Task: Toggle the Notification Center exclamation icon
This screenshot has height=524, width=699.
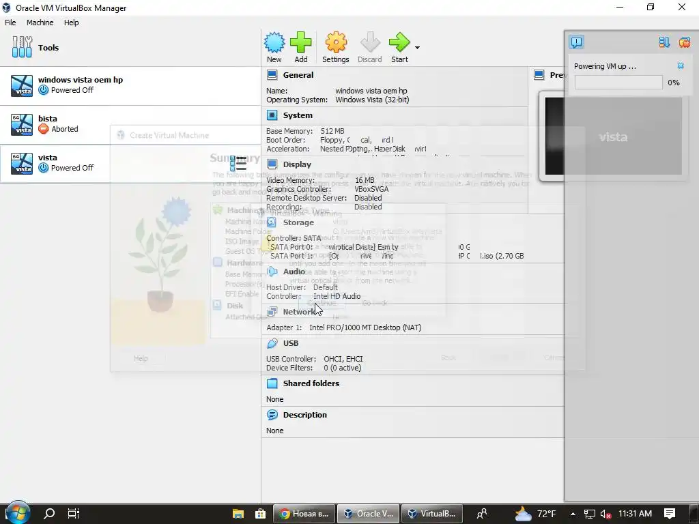Action: point(576,42)
